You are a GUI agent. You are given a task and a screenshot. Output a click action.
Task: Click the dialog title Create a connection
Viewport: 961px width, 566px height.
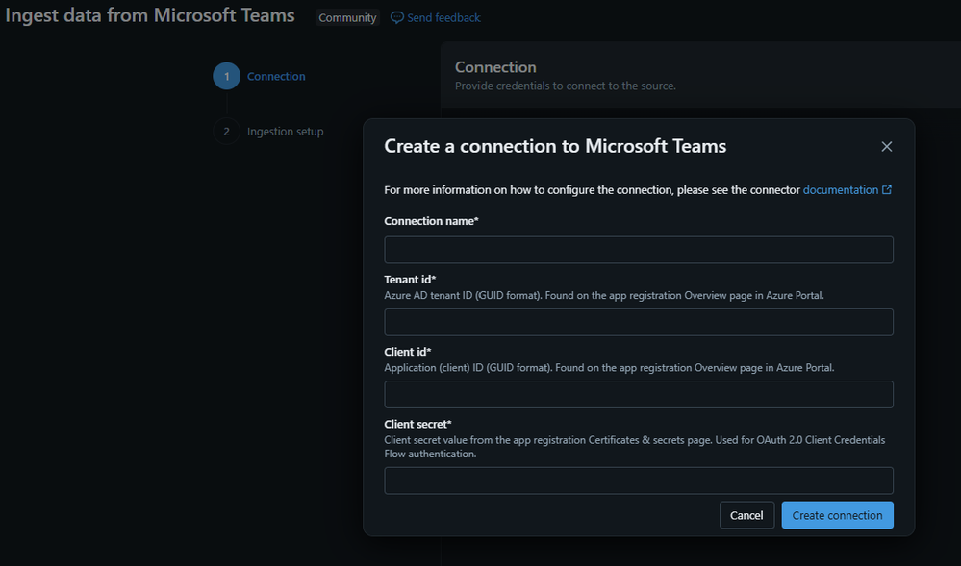555,146
